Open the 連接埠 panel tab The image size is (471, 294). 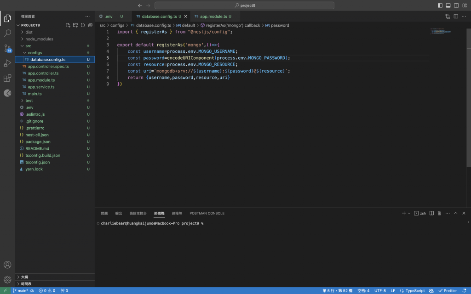[177, 213]
